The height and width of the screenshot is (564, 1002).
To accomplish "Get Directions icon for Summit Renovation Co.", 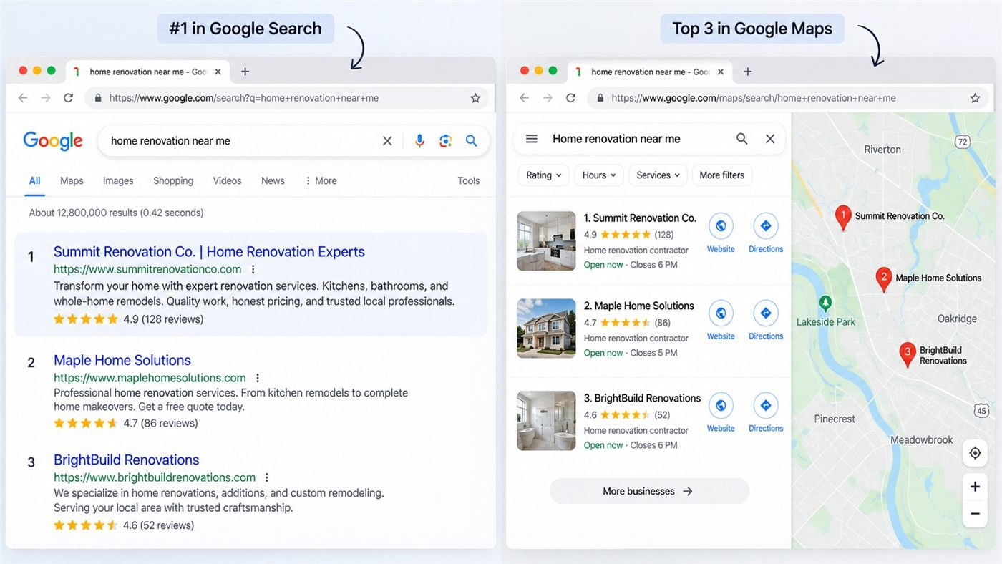I will [766, 226].
